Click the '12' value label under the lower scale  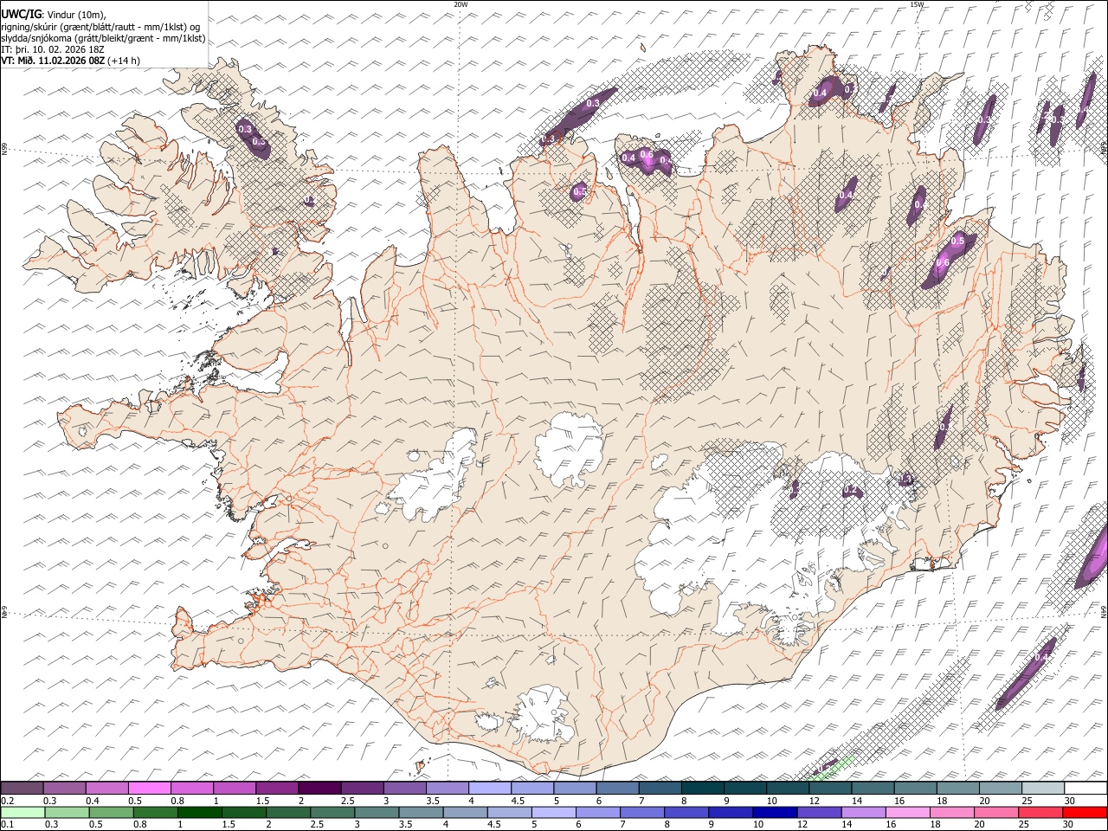[x=804, y=824]
